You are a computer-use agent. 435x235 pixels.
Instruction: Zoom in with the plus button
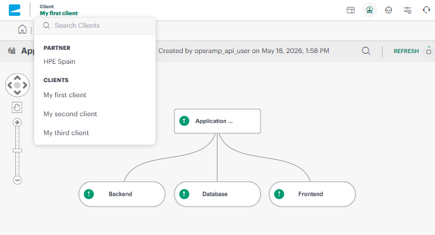pos(17,123)
